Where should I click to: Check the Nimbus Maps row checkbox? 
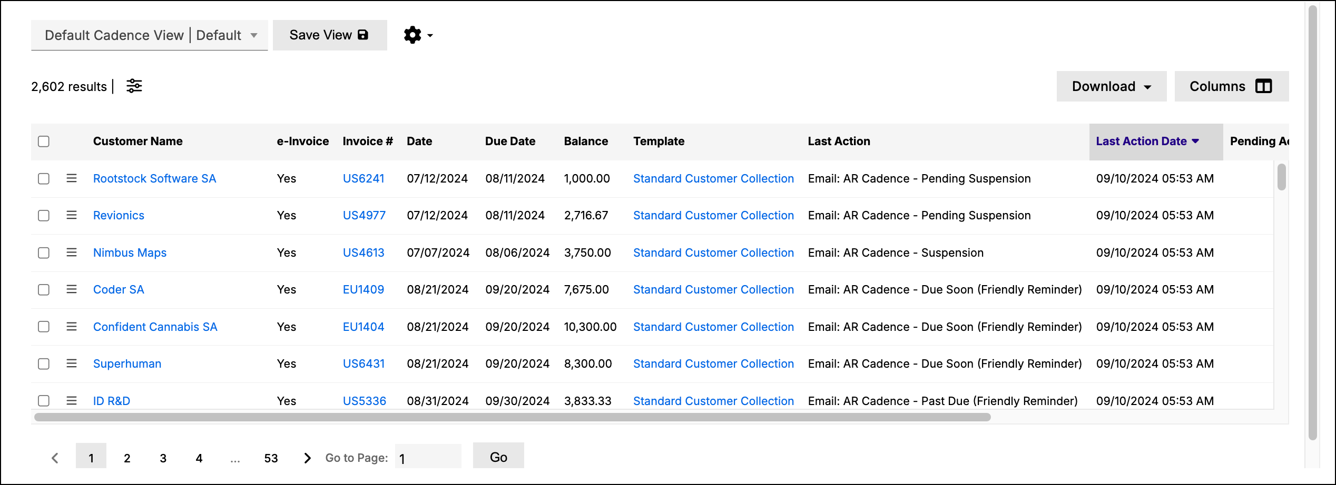pos(44,253)
